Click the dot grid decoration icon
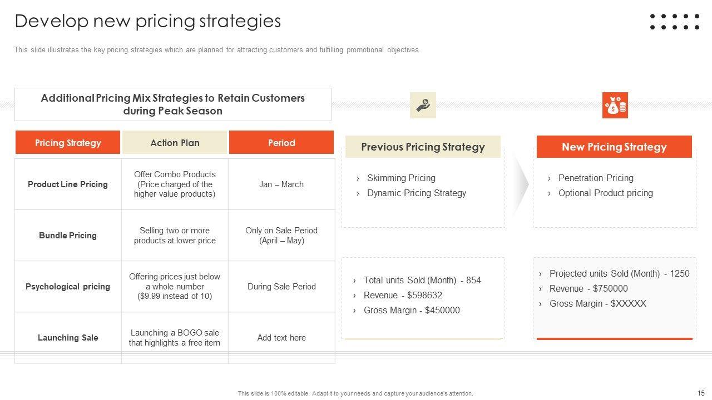 [x=674, y=22]
